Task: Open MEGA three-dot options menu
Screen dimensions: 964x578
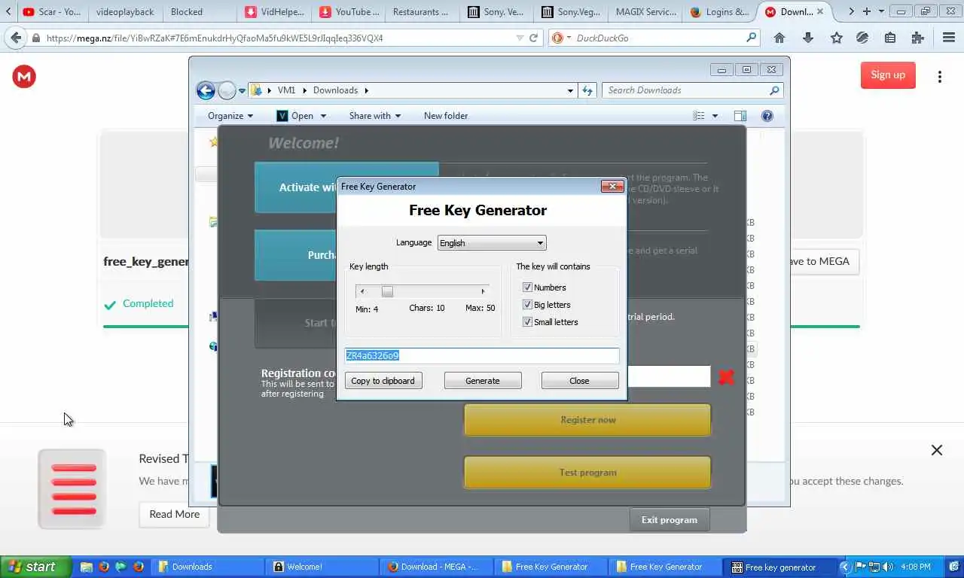Action: coord(939,77)
